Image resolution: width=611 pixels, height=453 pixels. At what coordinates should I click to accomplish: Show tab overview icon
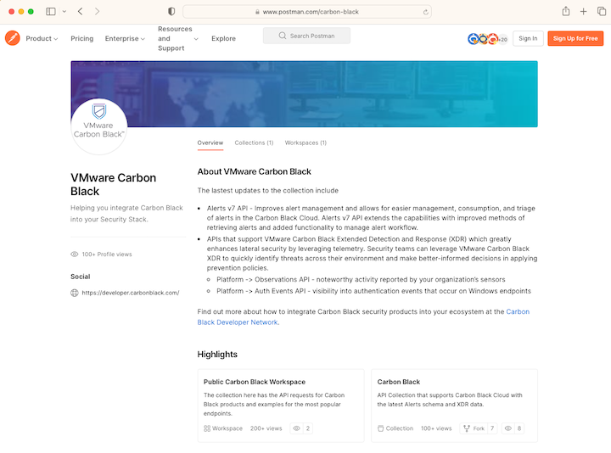pos(602,12)
